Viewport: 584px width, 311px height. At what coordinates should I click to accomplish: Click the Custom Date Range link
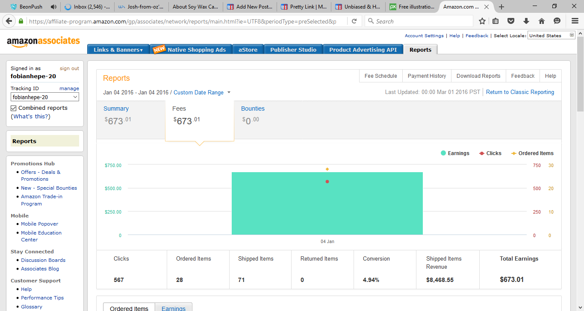coord(198,92)
